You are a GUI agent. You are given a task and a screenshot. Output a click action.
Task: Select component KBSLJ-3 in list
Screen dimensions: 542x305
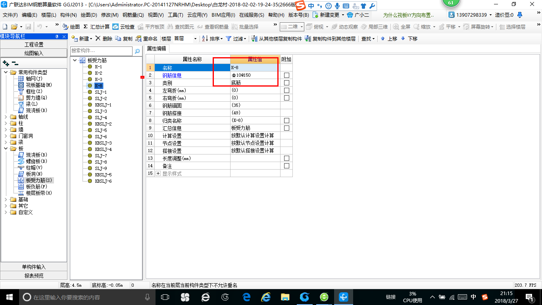(103, 143)
